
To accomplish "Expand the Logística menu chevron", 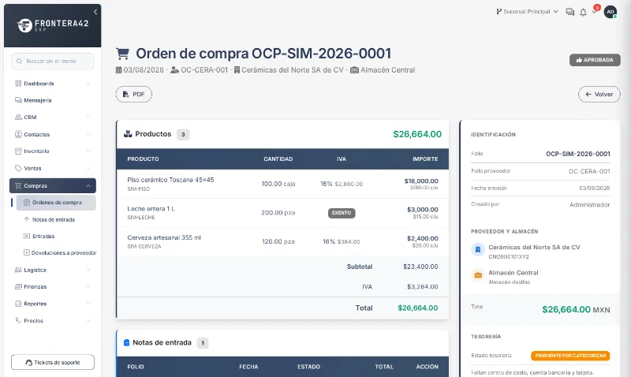I will (x=88, y=270).
